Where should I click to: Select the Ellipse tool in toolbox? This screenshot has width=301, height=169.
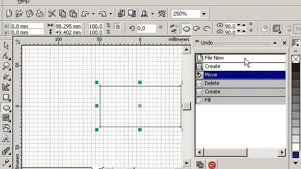6,108
